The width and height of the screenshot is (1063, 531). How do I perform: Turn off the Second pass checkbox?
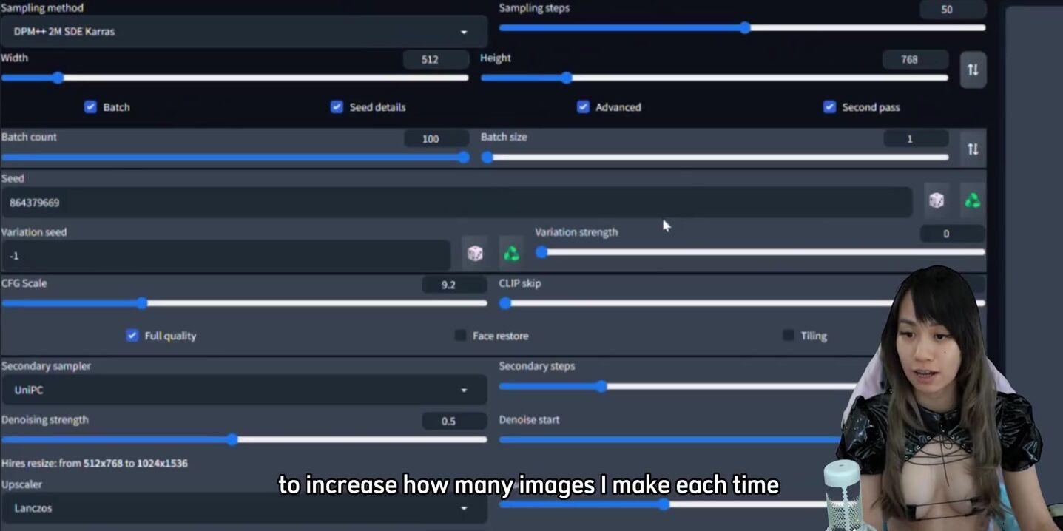coord(829,107)
